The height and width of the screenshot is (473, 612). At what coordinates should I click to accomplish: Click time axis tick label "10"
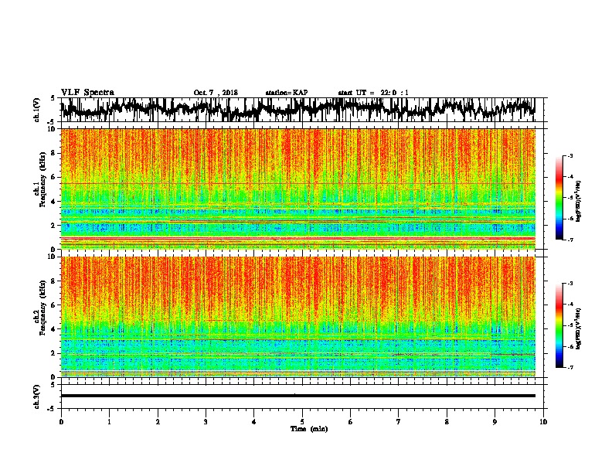tap(543, 422)
